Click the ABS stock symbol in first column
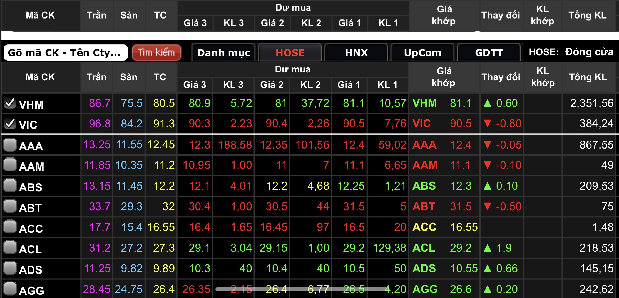Screen dimensions: 619x298 click(x=31, y=187)
